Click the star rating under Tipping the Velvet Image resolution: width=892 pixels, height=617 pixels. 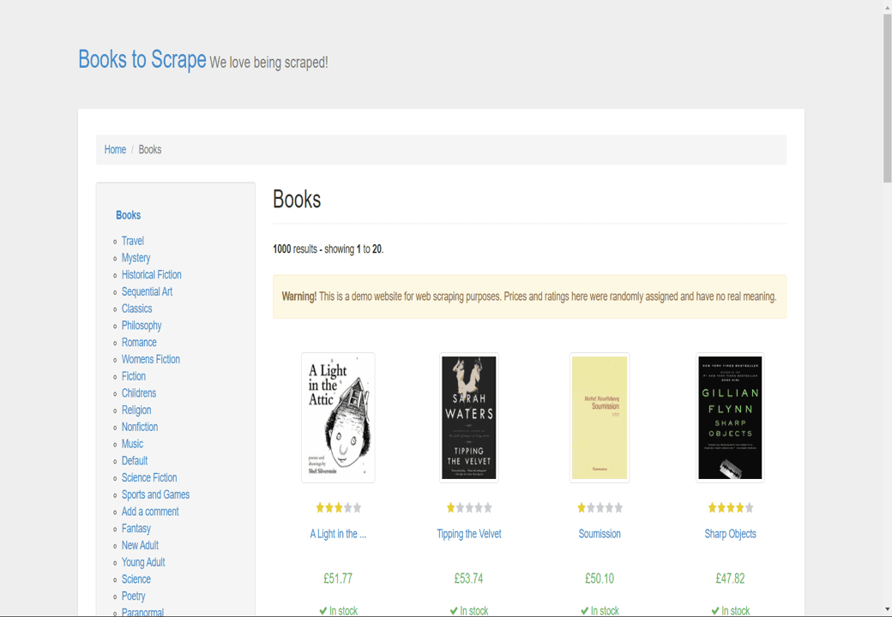[x=469, y=508]
